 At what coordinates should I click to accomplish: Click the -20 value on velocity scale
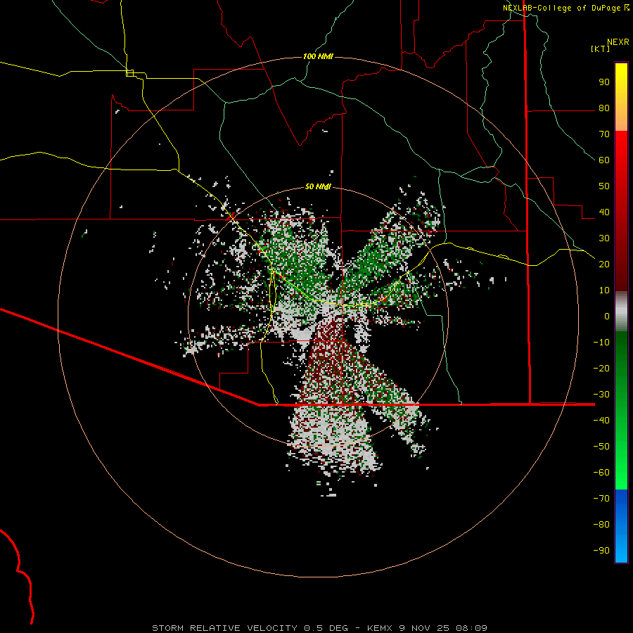[x=601, y=369]
